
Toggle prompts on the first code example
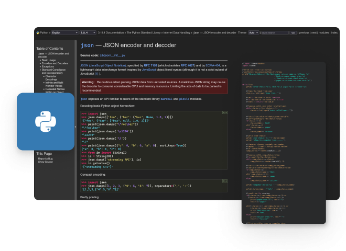[x=224, y=112]
